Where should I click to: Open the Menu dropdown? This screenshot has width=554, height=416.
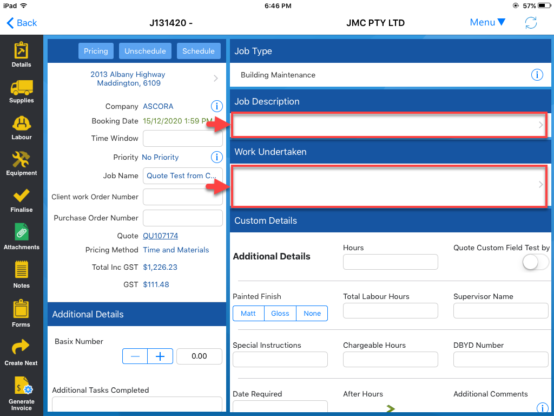coord(487,23)
